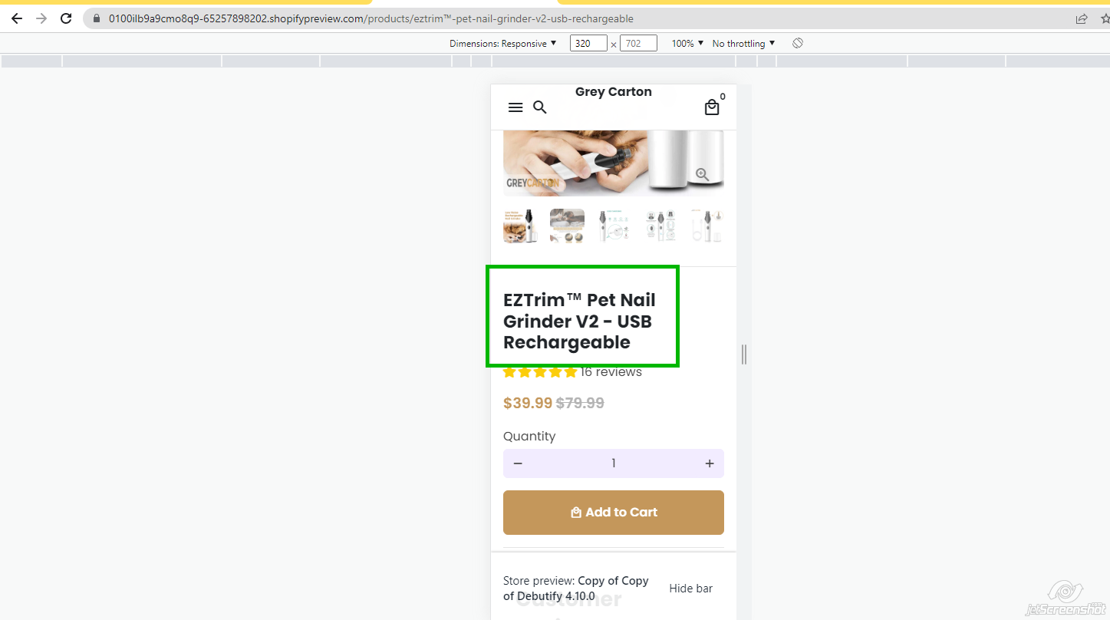
Task: Increase quantity with the plus button
Action: [710, 463]
